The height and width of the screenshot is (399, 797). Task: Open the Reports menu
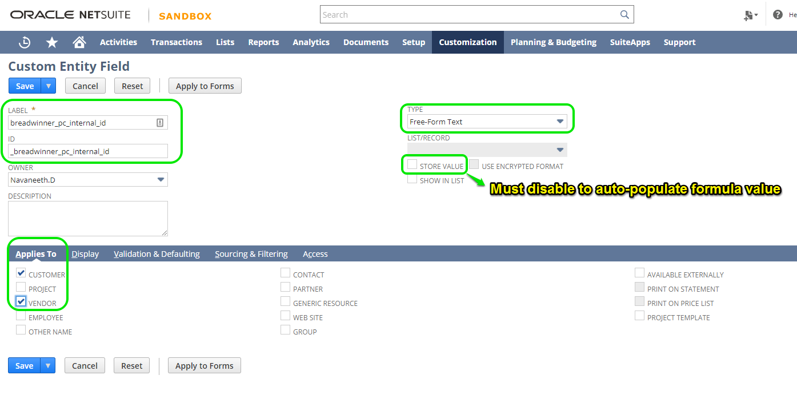click(x=263, y=42)
